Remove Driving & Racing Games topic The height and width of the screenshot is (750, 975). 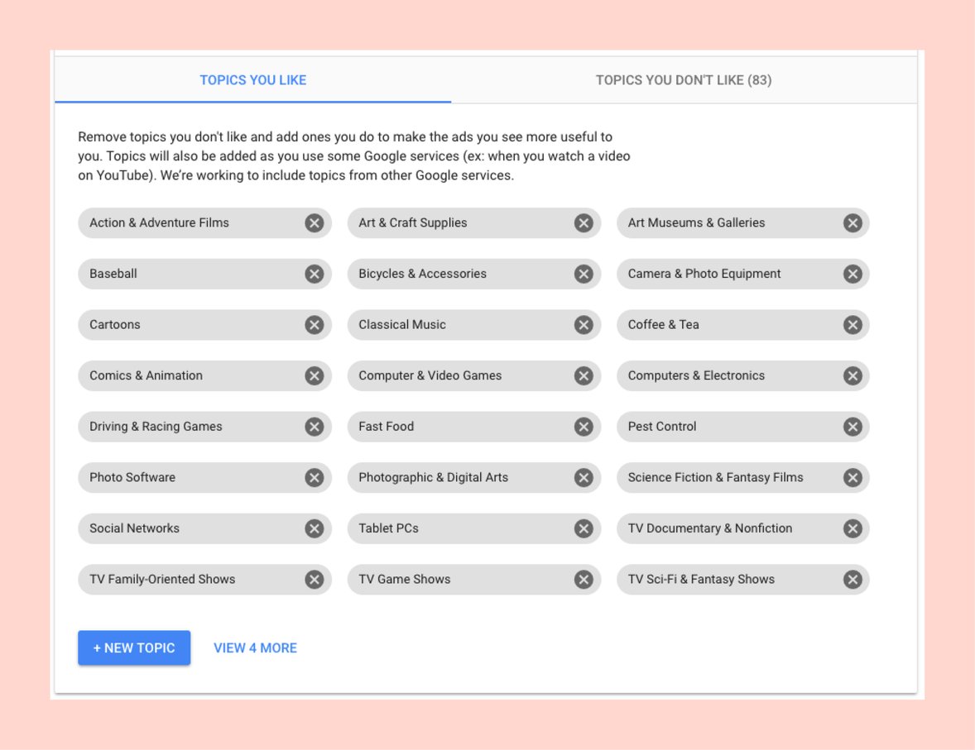coord(314,427)
